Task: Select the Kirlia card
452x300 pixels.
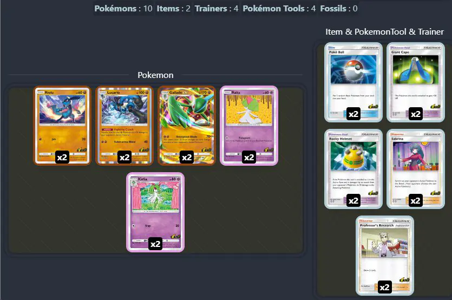Action: click(x=155, y=212)
